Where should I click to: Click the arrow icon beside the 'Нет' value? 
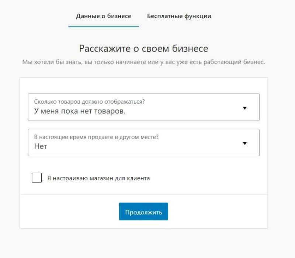pyautogui.click(x=244, y=143)
